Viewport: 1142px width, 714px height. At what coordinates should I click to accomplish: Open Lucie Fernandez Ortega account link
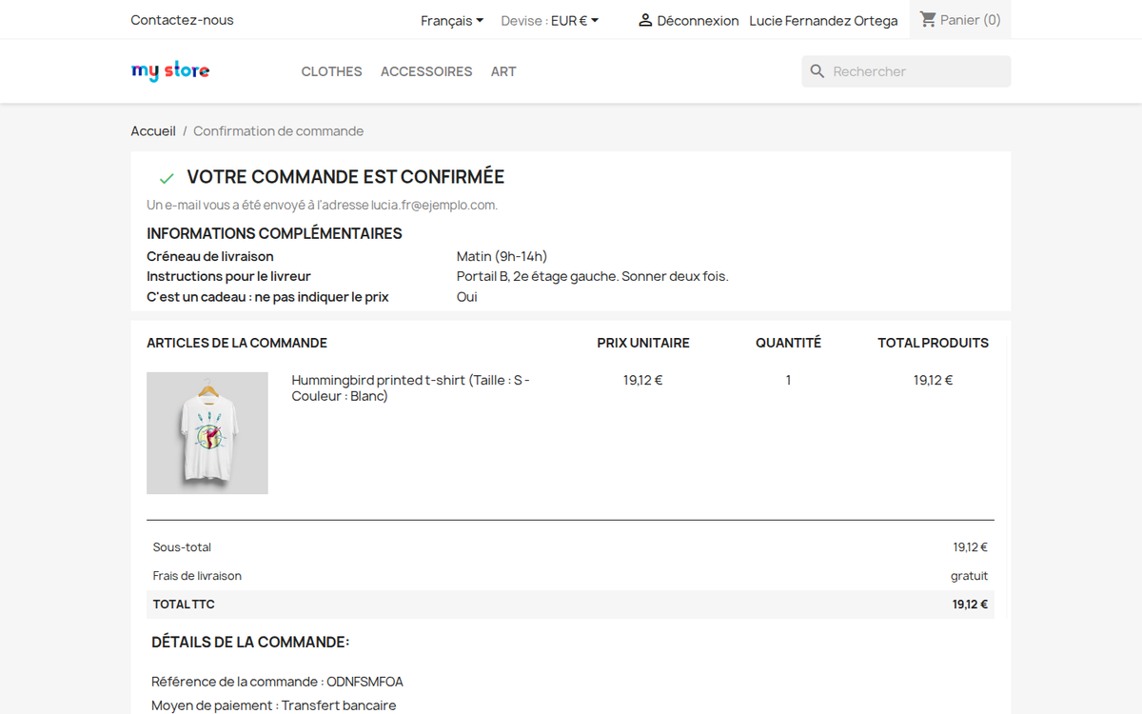tap(823, 21)
